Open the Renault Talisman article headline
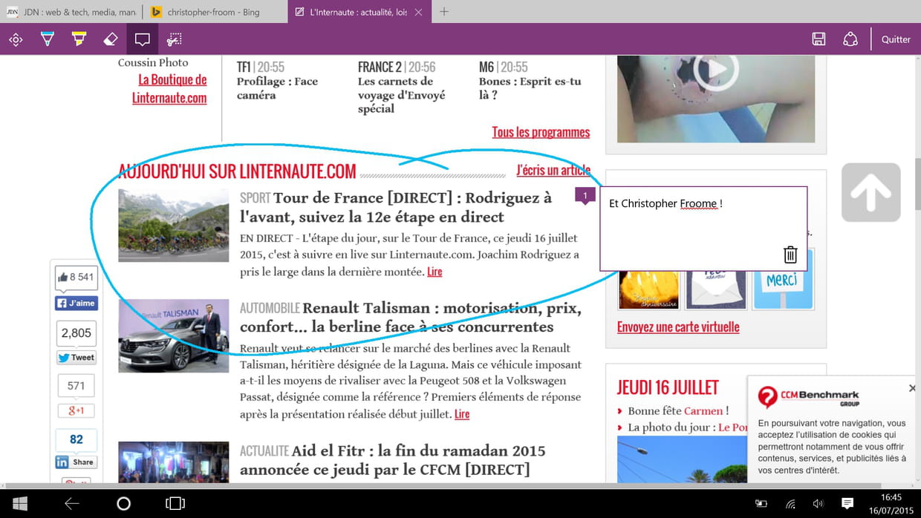The image size is (921, 518). [411, 317]
